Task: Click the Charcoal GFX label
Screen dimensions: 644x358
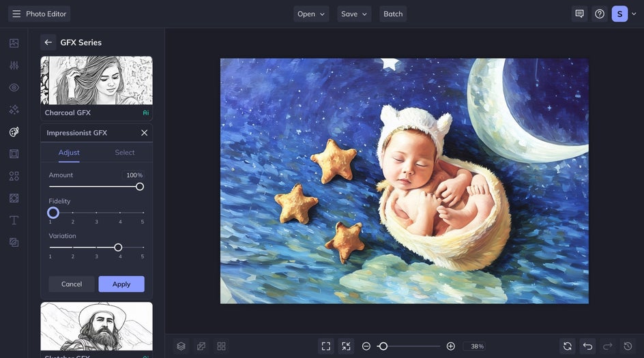Action: pos(68,113)
